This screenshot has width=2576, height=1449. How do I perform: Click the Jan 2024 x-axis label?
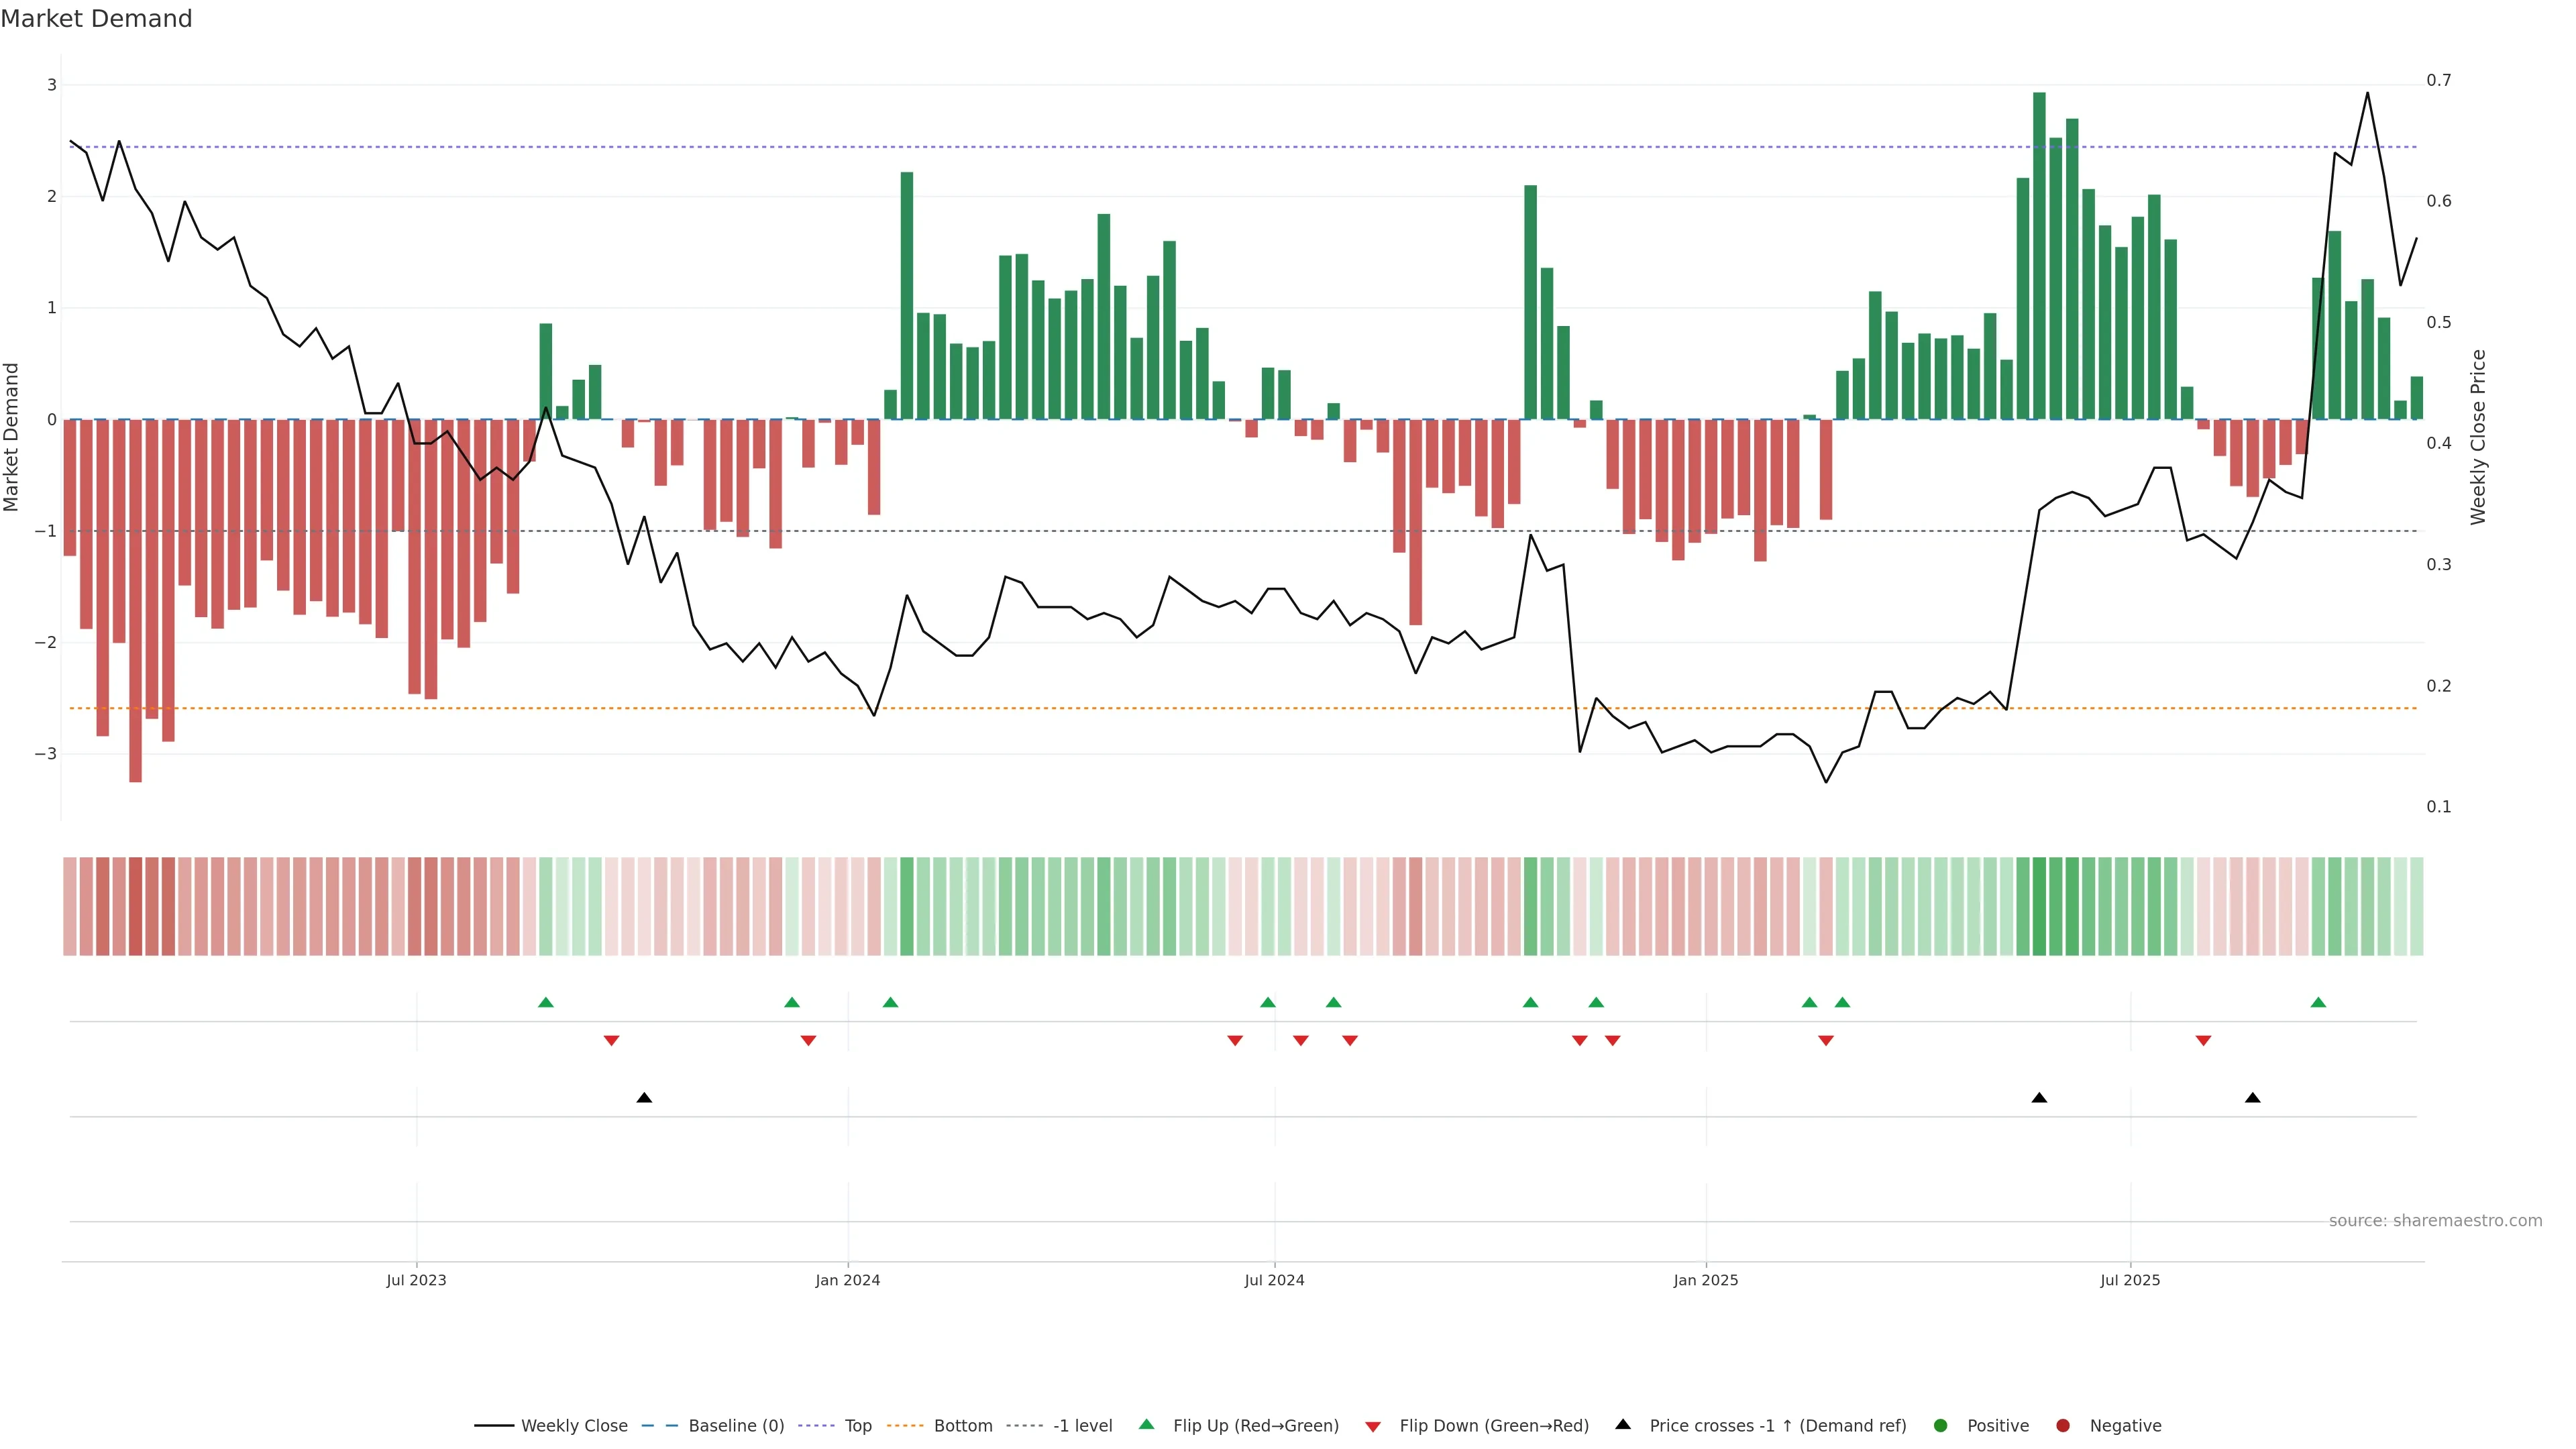847,1280
